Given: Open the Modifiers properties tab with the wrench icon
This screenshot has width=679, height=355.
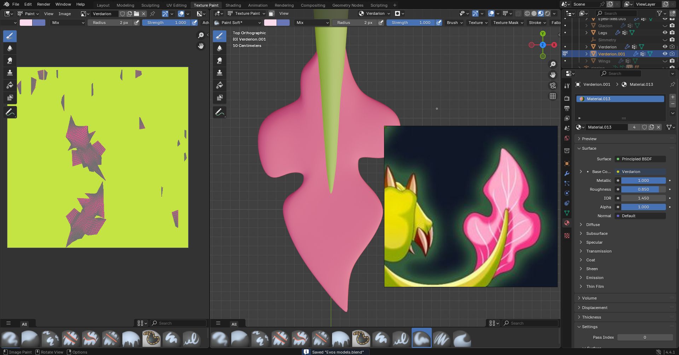Looking at the screenshot, I should coord(567,173).
